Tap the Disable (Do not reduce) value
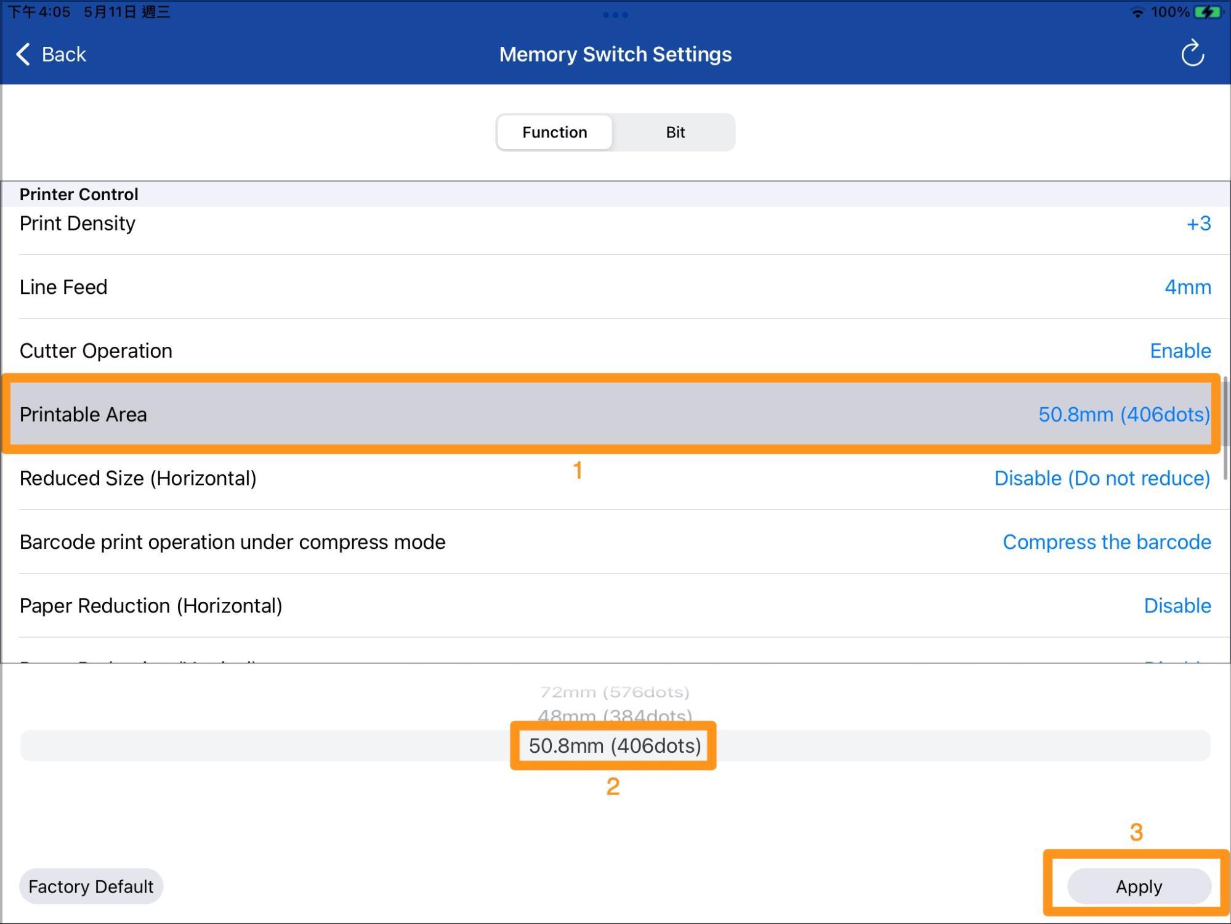The width and height of the screenshot is (1231, 924). coord(1102,478)
